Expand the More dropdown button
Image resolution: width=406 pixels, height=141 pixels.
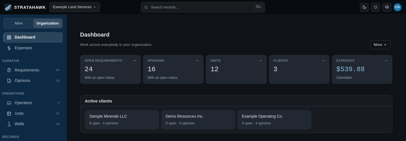380,45
